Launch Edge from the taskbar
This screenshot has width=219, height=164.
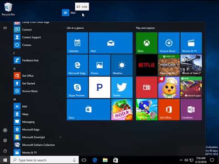95,160
